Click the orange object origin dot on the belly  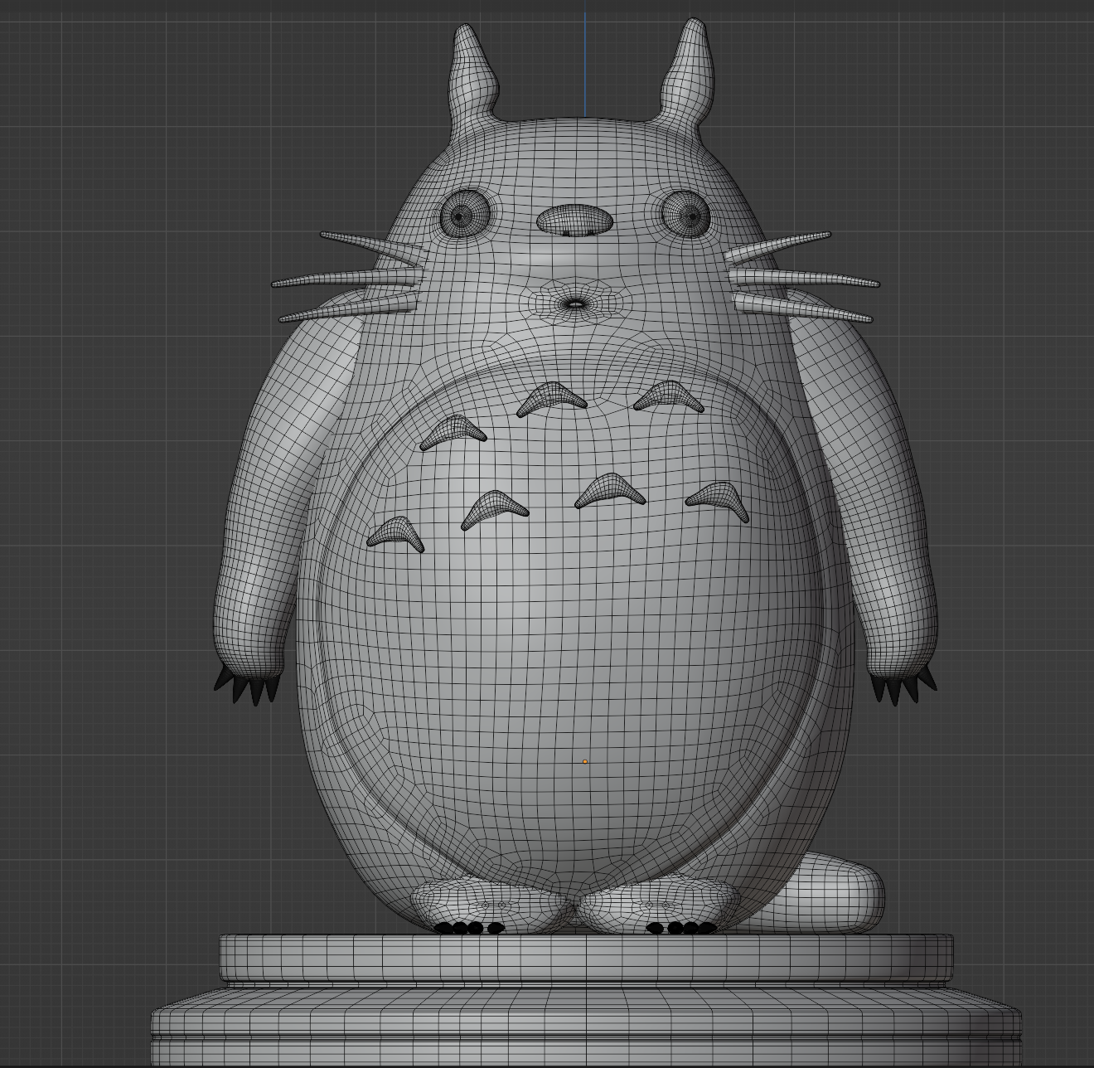click(x=585, y=761)
